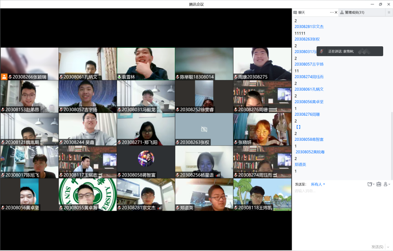Click the orange host icon beside 20308266张颖瑞
393x251 pixels.
point(4,77)
